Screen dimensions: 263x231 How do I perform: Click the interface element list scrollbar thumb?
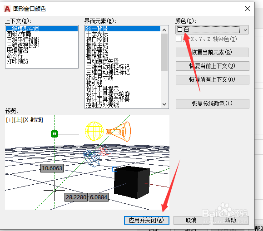pyautogui.click(x=164, y=52)
